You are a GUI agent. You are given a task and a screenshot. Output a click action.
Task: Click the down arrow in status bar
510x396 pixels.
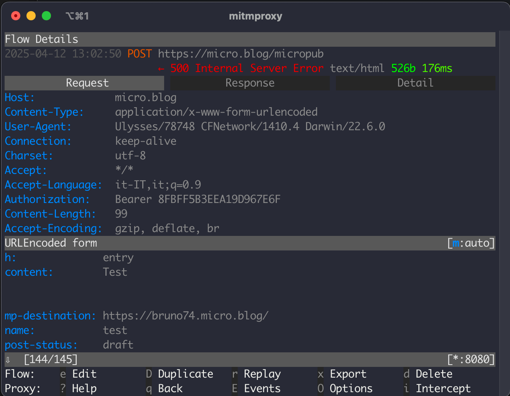[8, 360]
